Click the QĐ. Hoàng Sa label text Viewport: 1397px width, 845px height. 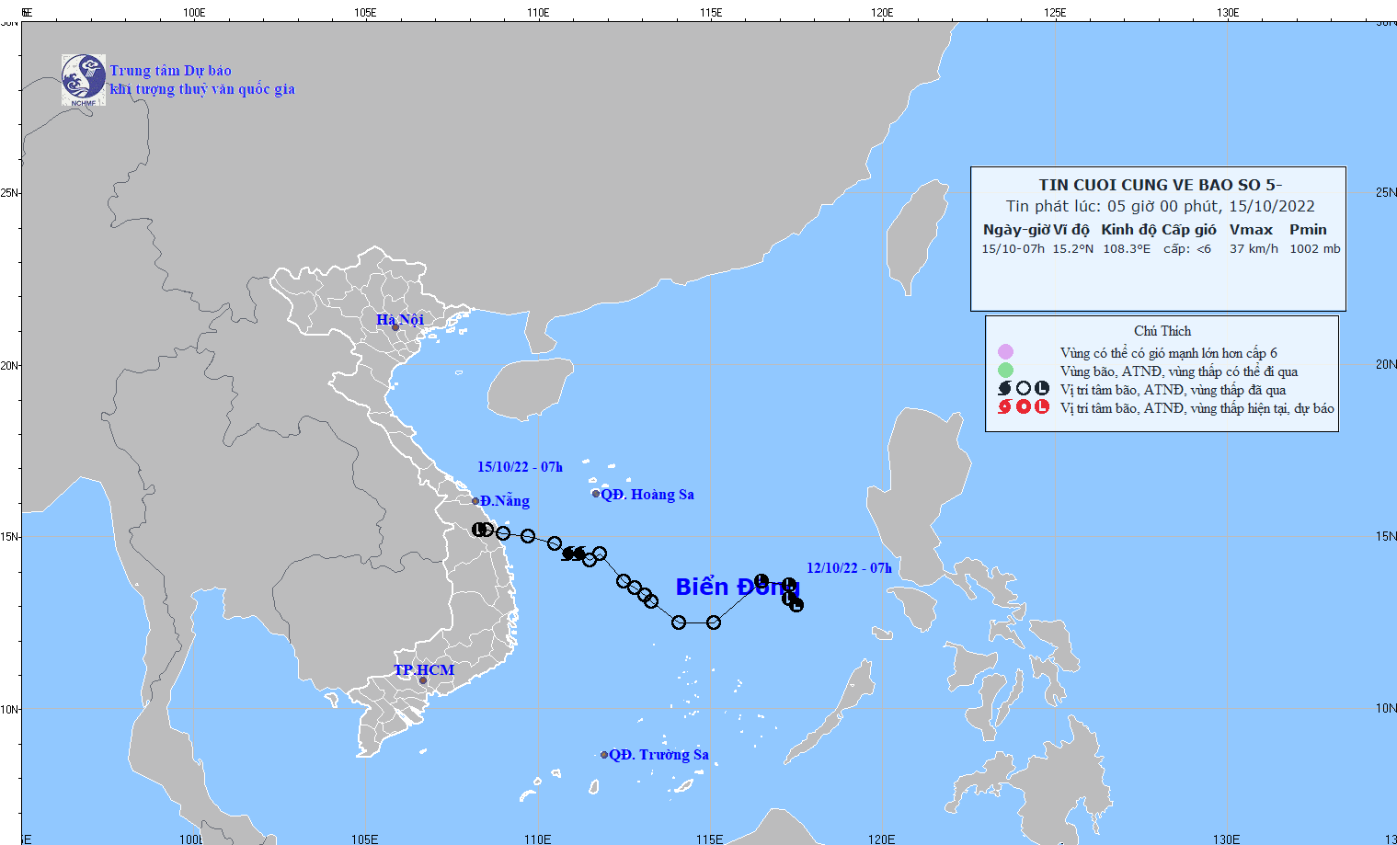(x=647, y=495)
